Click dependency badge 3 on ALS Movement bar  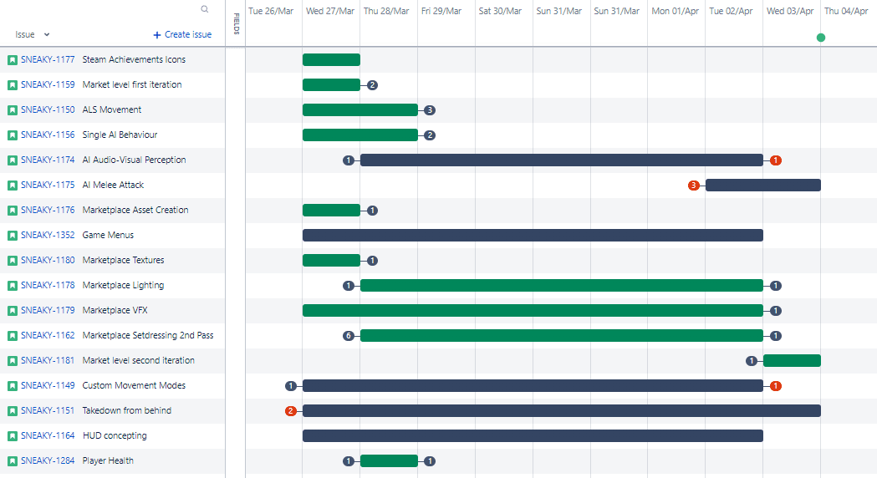(430, 110)
